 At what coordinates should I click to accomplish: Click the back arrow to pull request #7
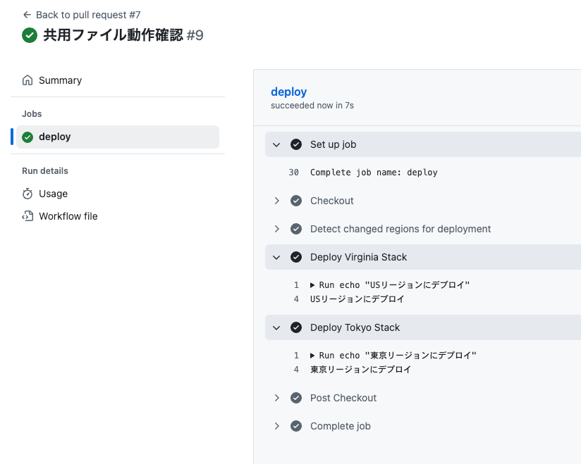pyautogui.click(x=27, y=15)
